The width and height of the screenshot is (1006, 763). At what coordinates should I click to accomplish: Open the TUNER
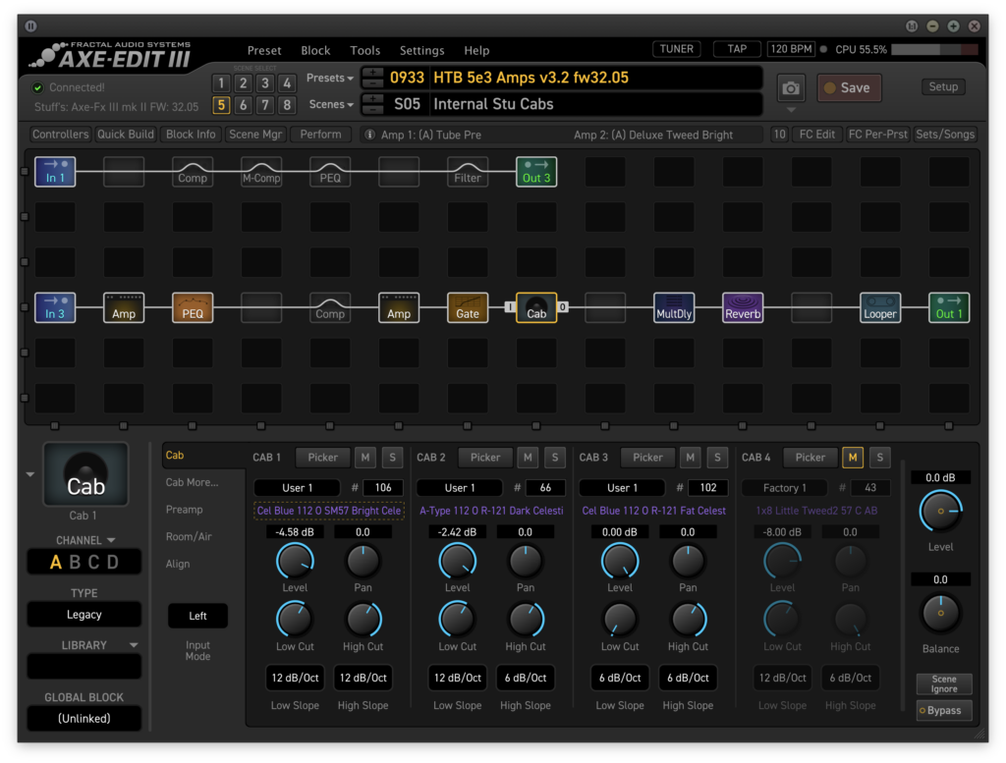677,49
